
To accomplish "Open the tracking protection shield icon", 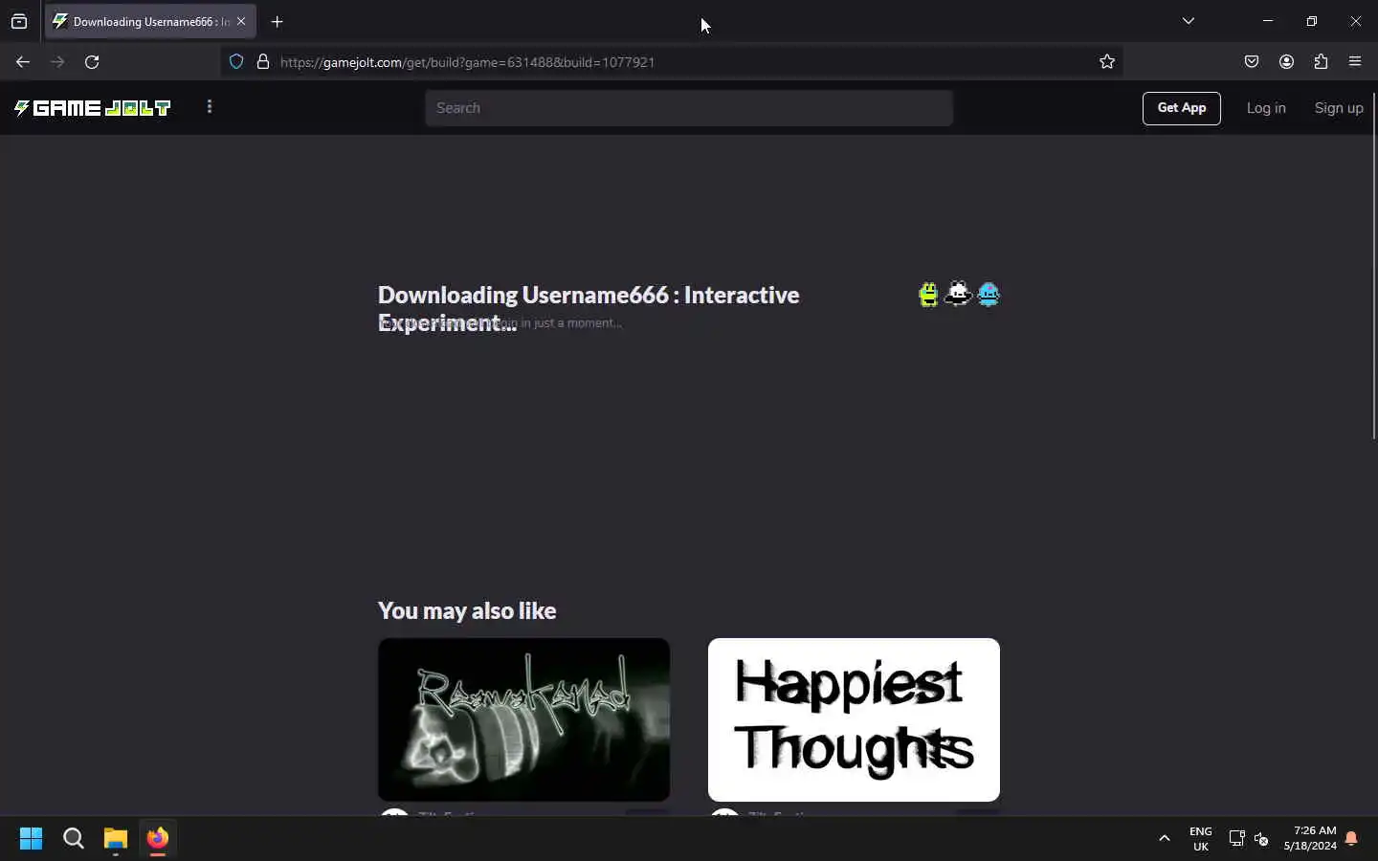I will (x=236, y=62).
